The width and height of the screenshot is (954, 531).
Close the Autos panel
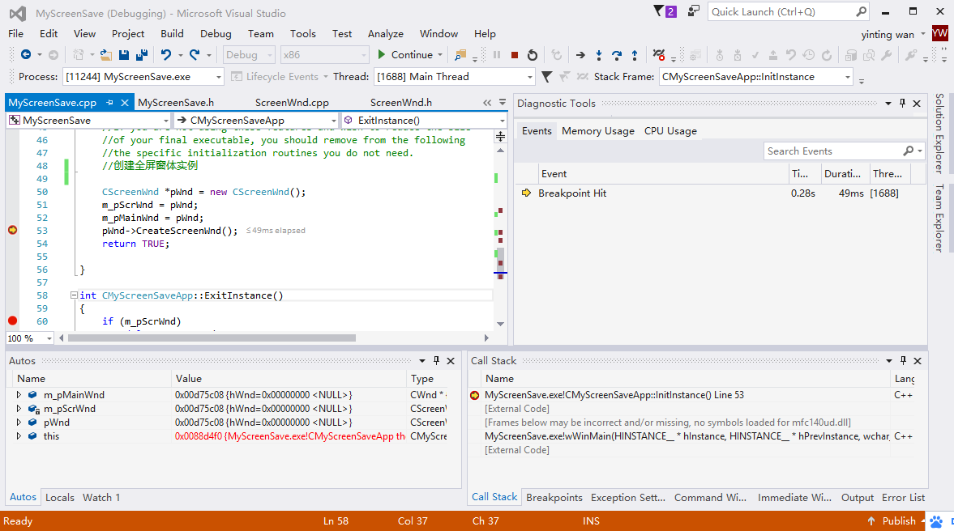tap(451, 361)
